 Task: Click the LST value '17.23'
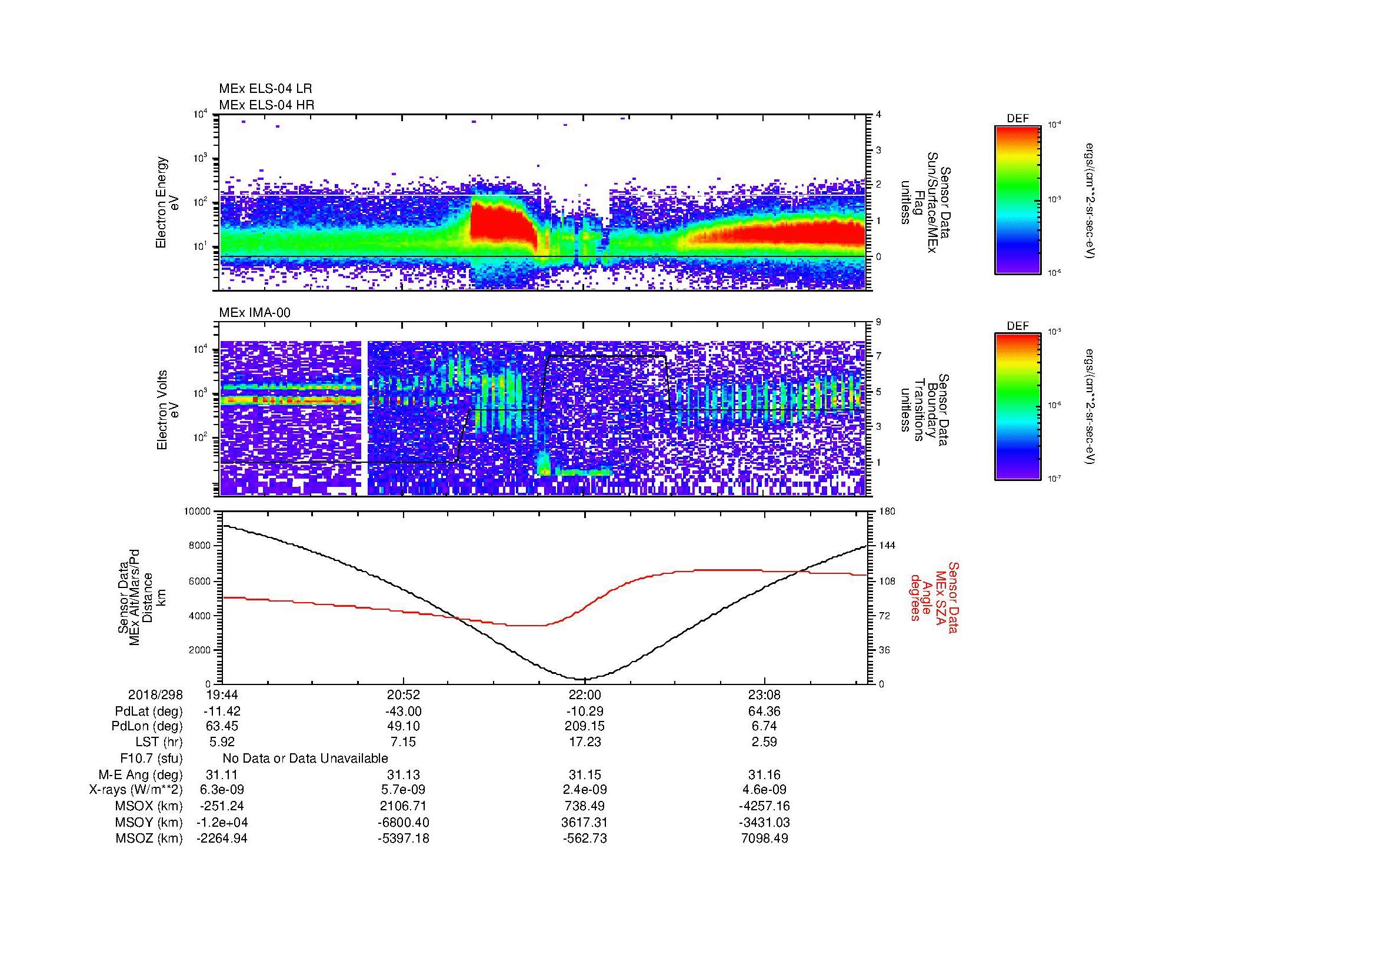click(584, 742)
